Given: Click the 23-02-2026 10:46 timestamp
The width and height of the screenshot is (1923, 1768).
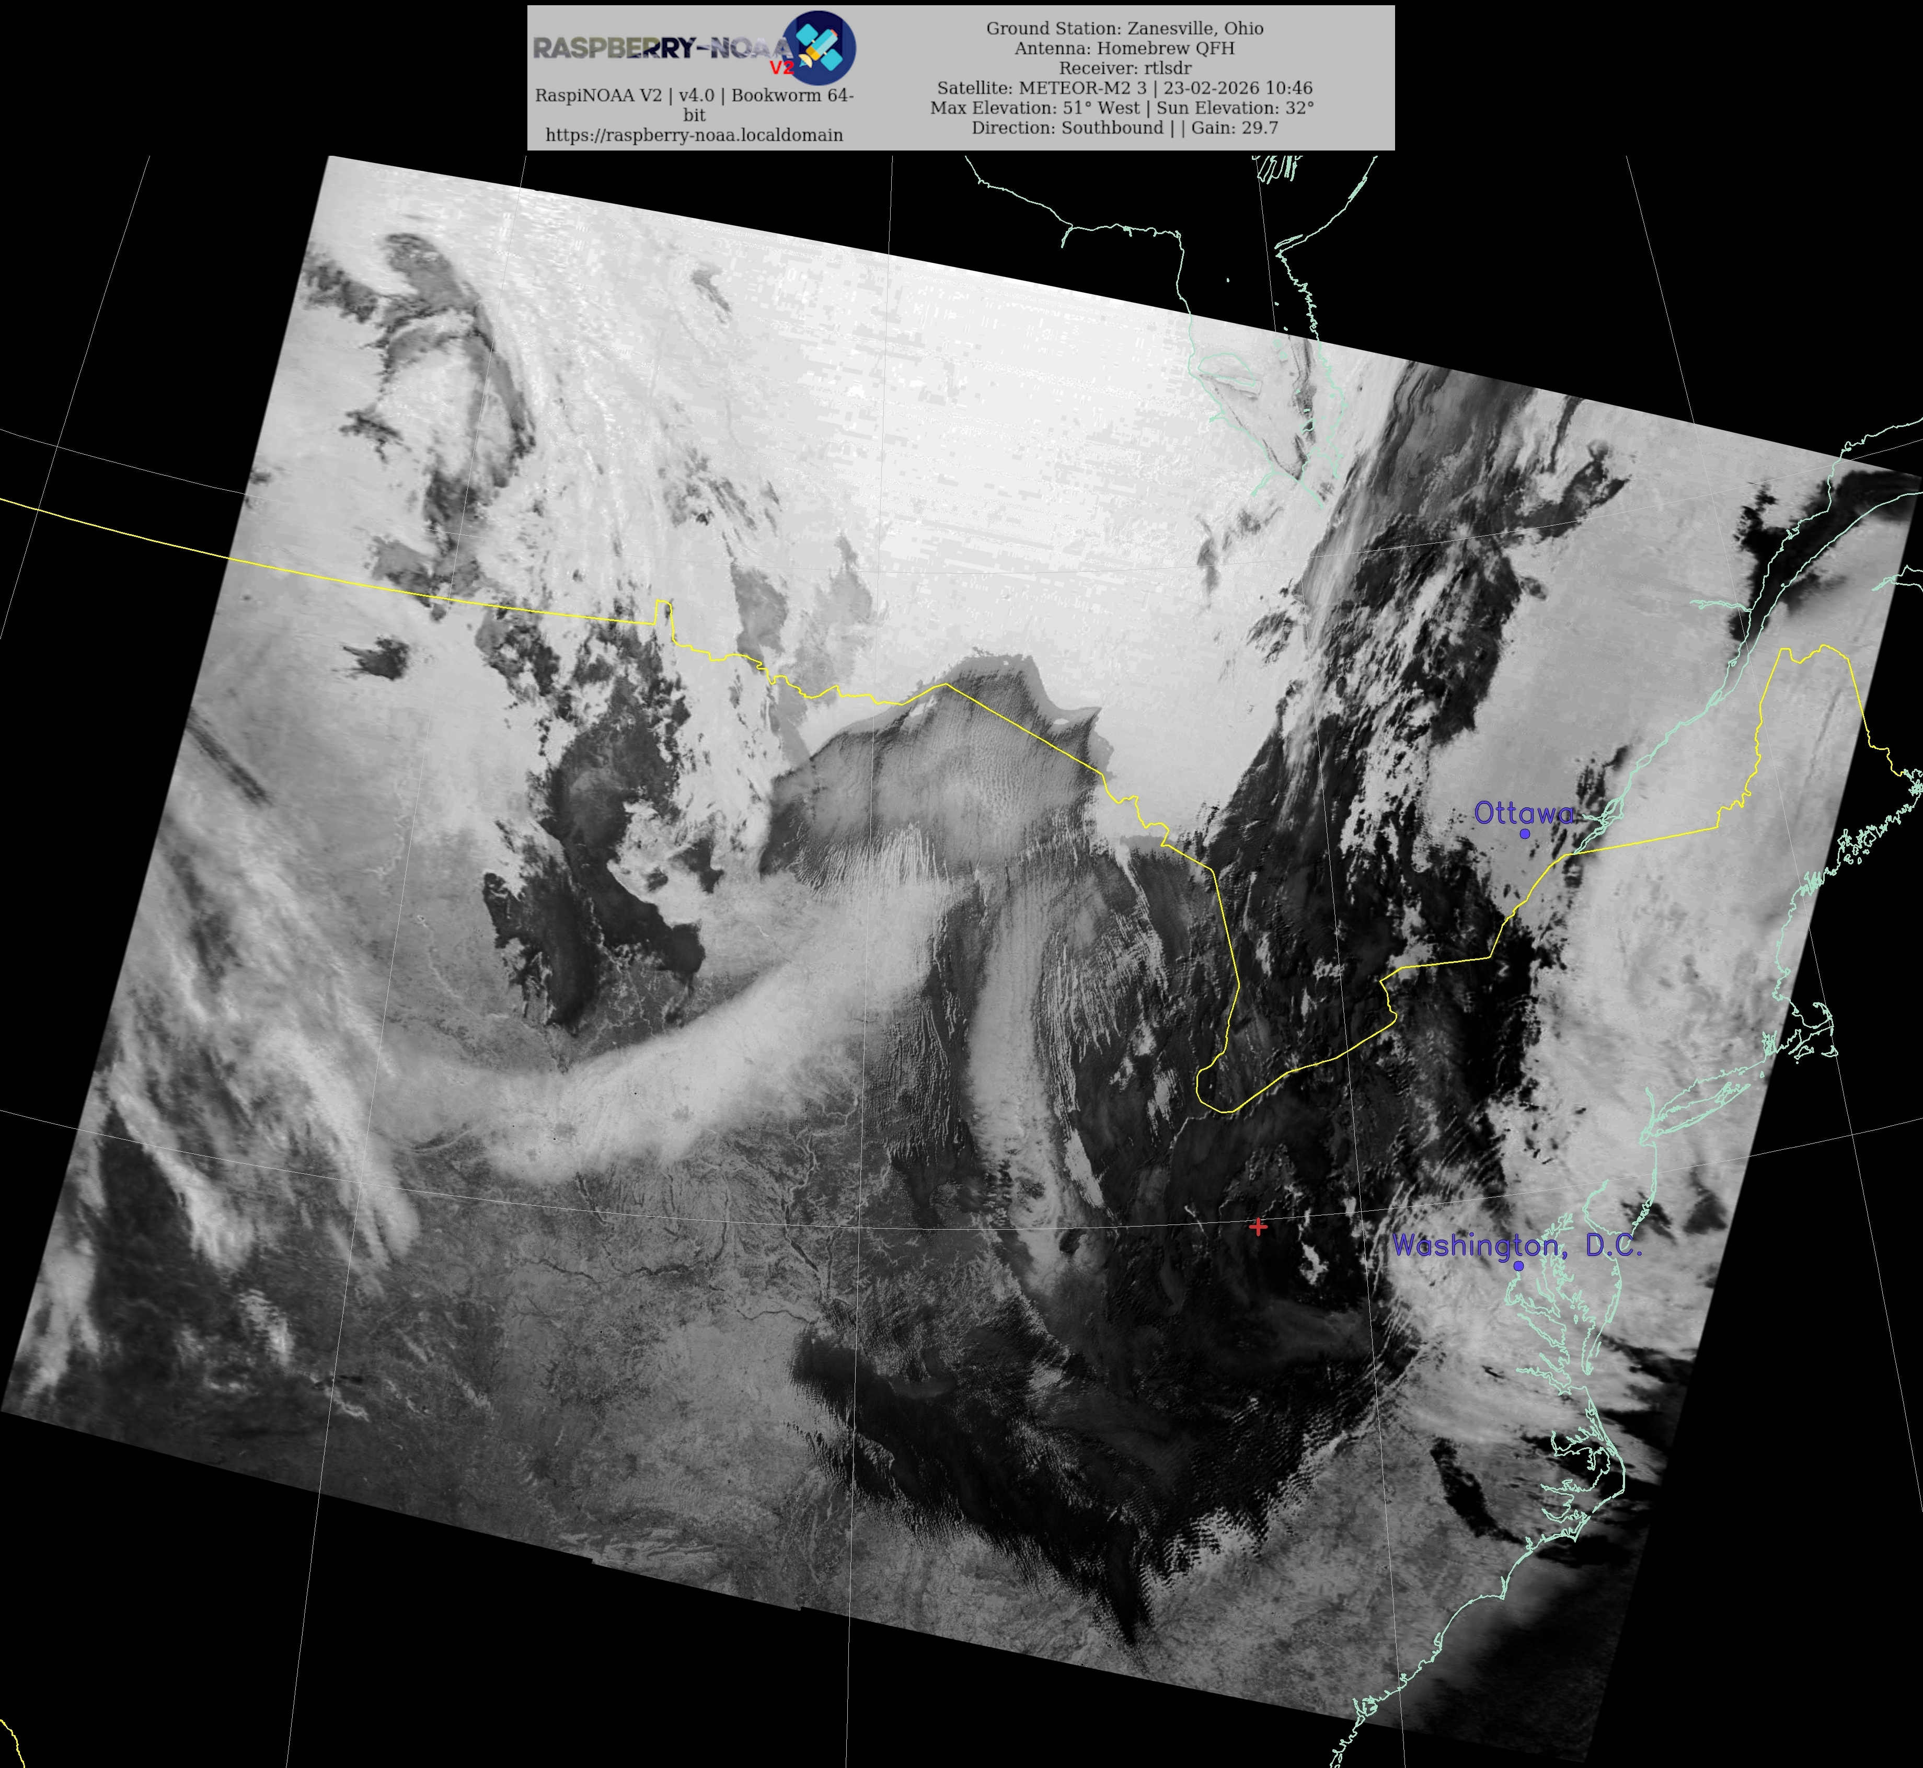Looking at the screenshot, I should (1237, 88).
